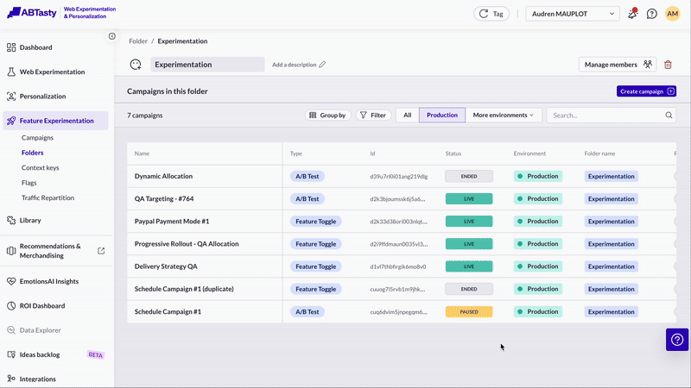Open the Group by options
The image size is (691, 388).
tap(328, 115)
